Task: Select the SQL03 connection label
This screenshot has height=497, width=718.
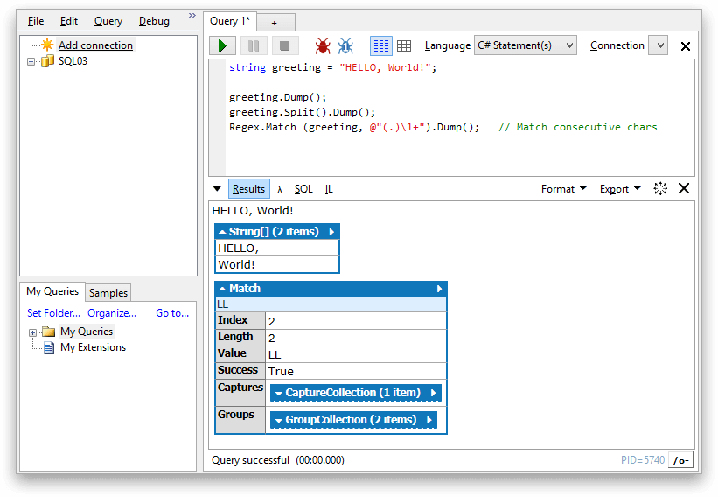Action: pos(73,61)
